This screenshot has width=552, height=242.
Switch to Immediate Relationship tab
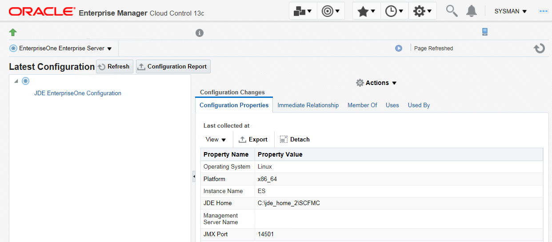(x=308, y=105)
